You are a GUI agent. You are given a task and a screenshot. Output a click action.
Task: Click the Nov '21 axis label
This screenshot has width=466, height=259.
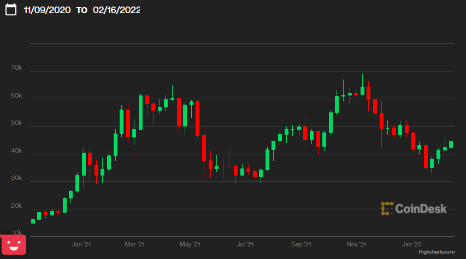coord(356,244)
